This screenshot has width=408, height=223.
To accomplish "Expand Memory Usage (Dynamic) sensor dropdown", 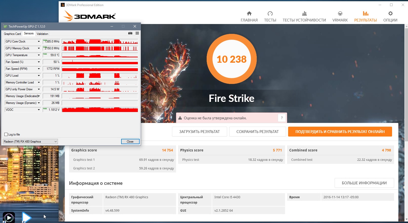I will [39, 103].
